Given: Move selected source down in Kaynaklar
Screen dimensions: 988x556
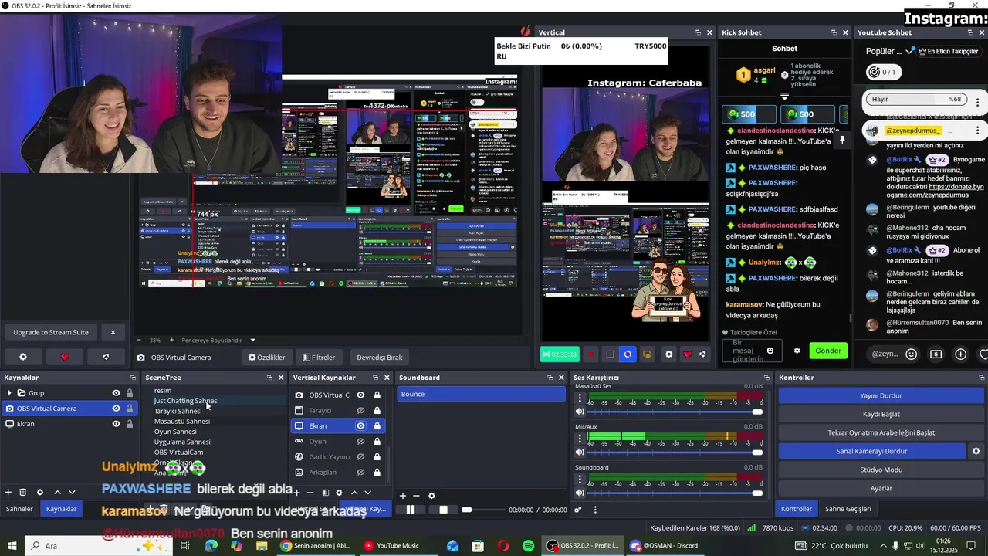Looking at the screenshot, I should click(72, 492).
